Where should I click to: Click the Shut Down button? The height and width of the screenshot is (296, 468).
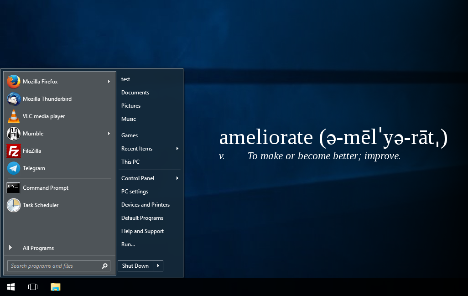pyautogui.click(x=135, y=266)
